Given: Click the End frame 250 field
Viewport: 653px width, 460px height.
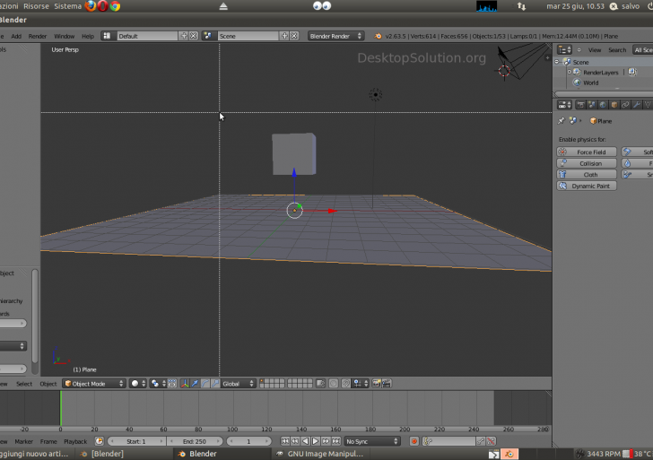Looking at the screenshot, I should click(194, 441).
